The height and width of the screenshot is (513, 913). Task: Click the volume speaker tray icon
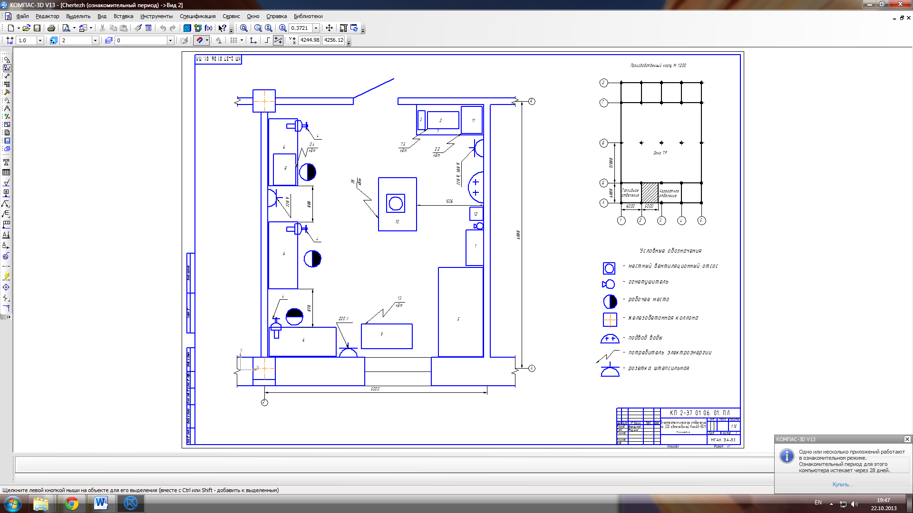point(855,504)
